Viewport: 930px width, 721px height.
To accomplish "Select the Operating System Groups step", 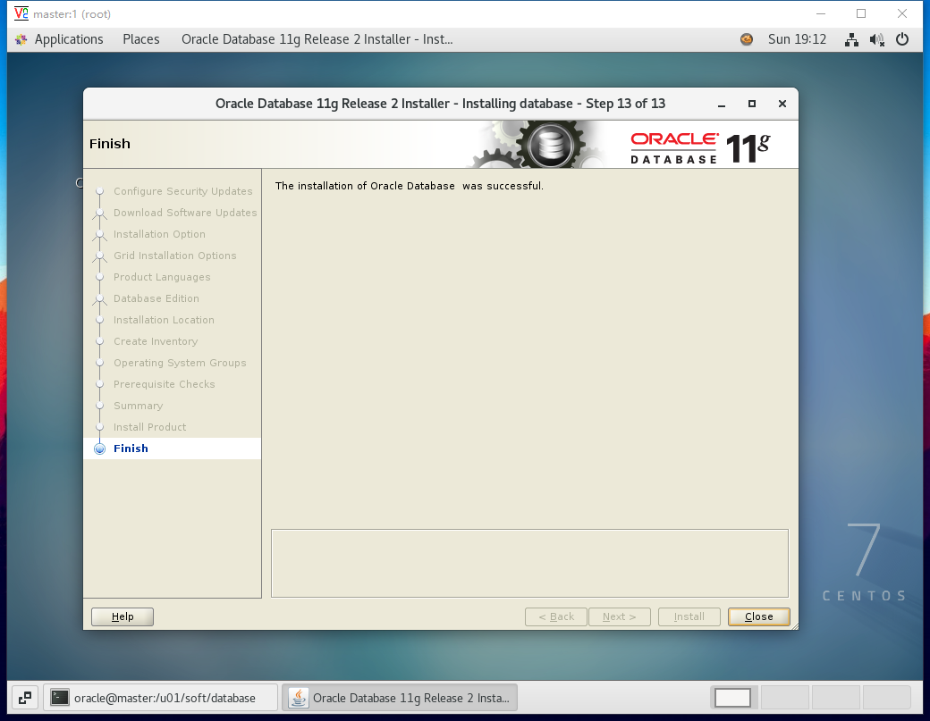I will (180, 363).
